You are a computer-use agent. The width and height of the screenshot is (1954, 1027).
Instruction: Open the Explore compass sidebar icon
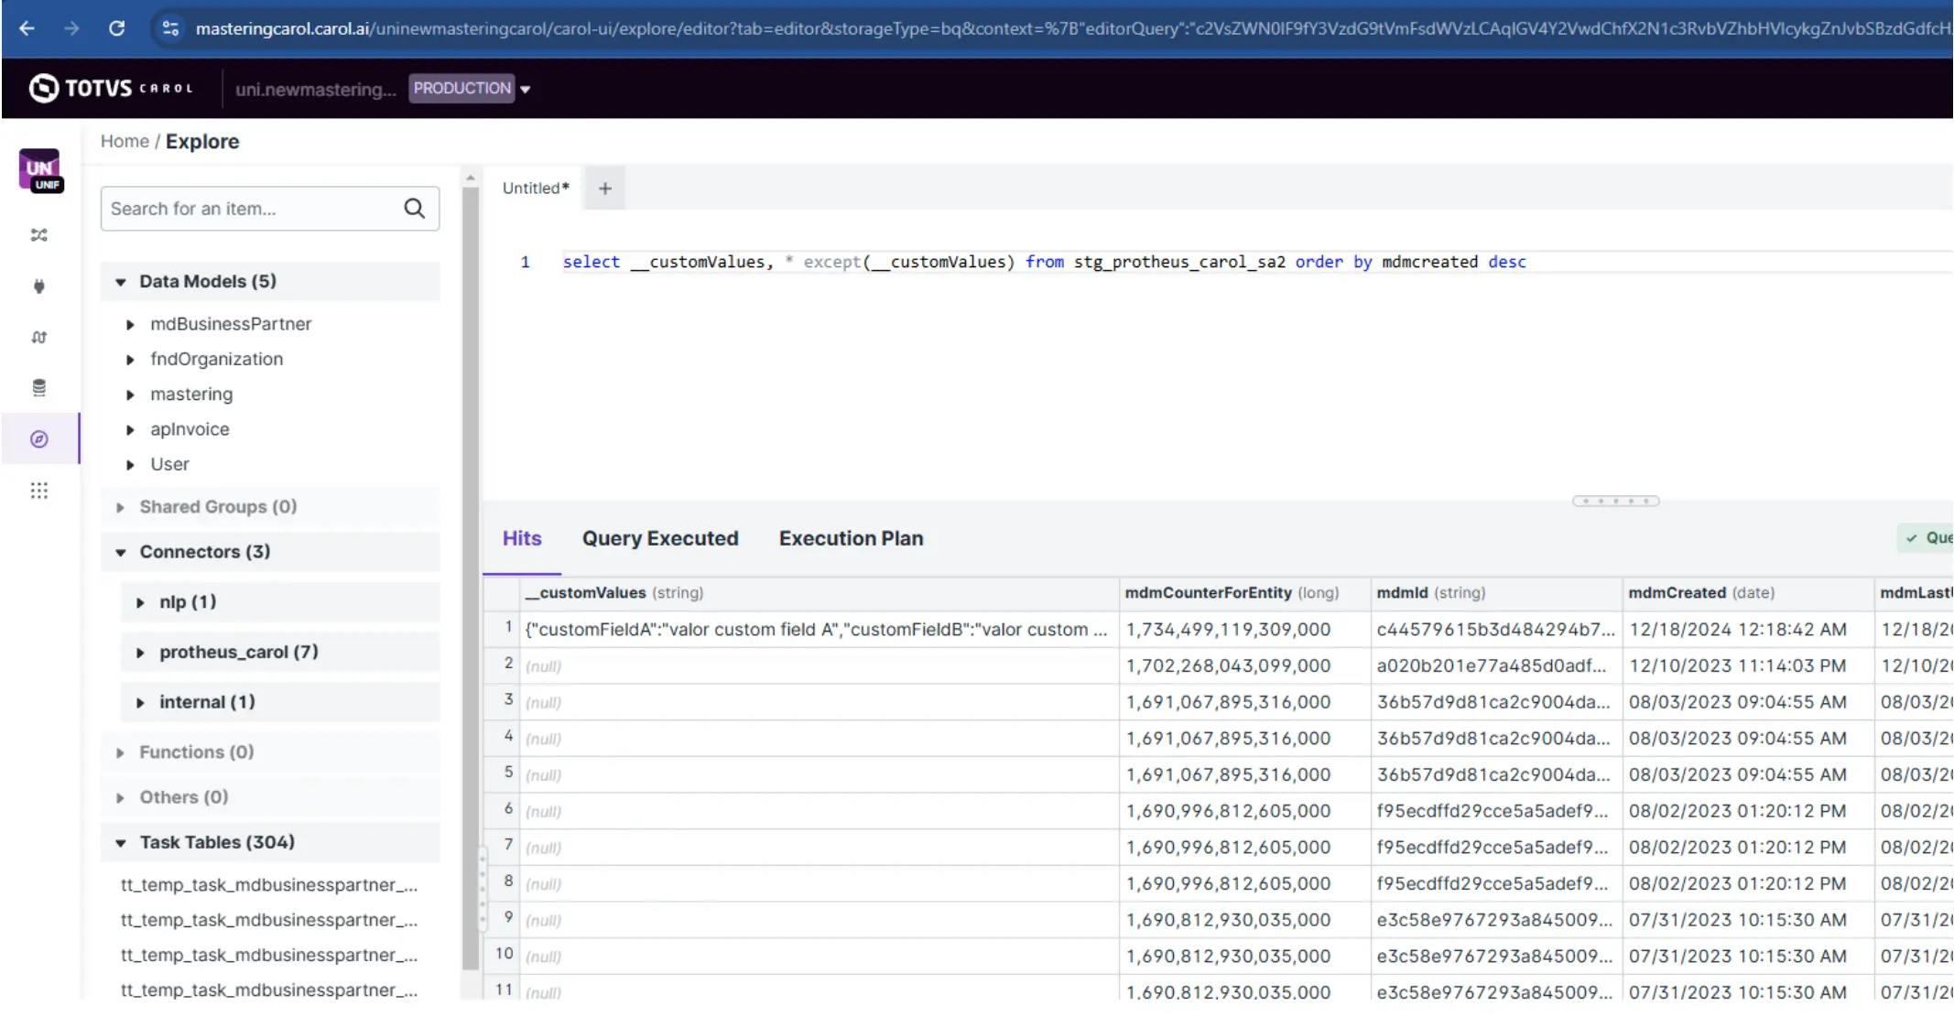38,439
